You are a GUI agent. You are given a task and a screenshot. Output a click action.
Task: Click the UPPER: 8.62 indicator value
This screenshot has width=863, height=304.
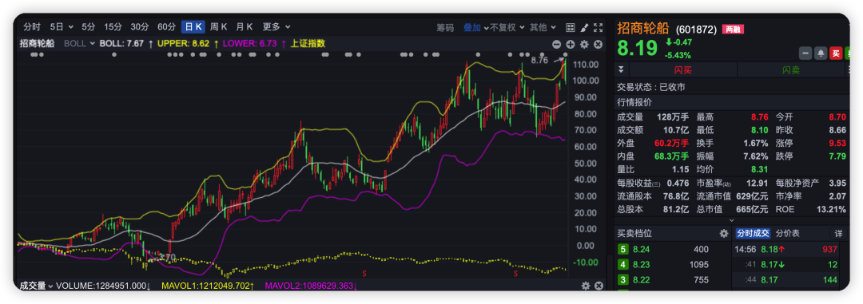click(x=183, y=43)
